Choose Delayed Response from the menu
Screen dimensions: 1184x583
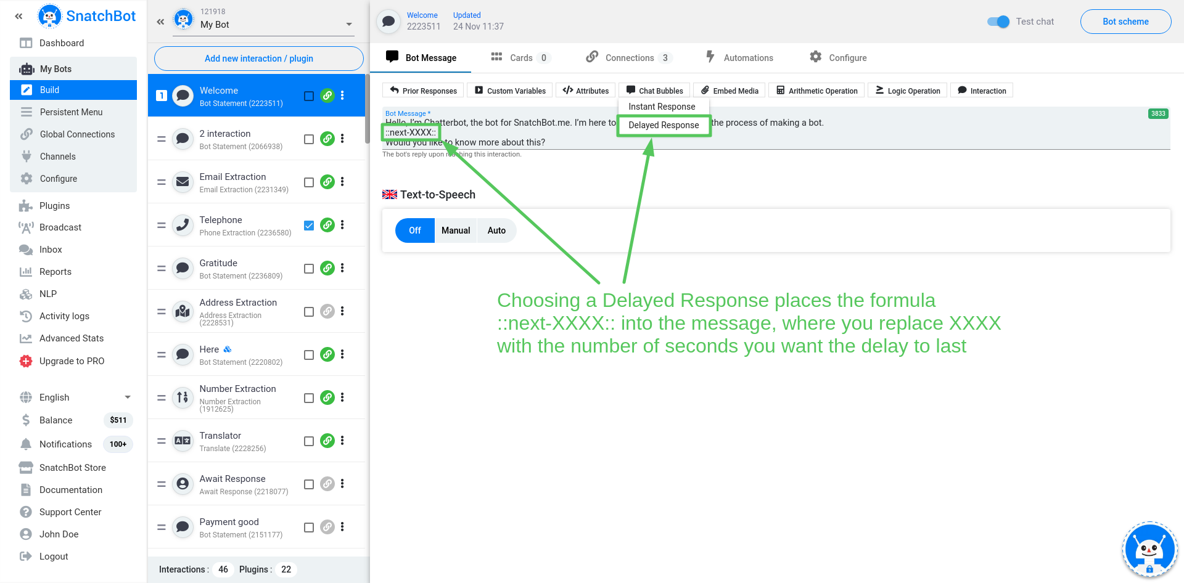(x=664, y=125)
